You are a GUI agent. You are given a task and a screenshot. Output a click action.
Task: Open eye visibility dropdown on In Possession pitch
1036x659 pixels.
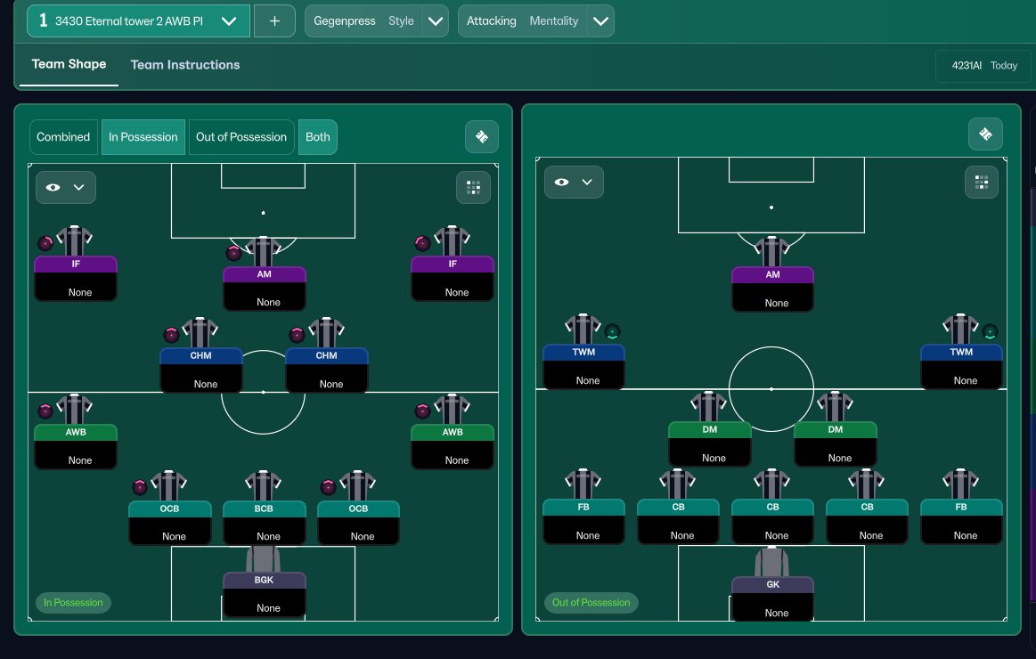tap(65, 188)
